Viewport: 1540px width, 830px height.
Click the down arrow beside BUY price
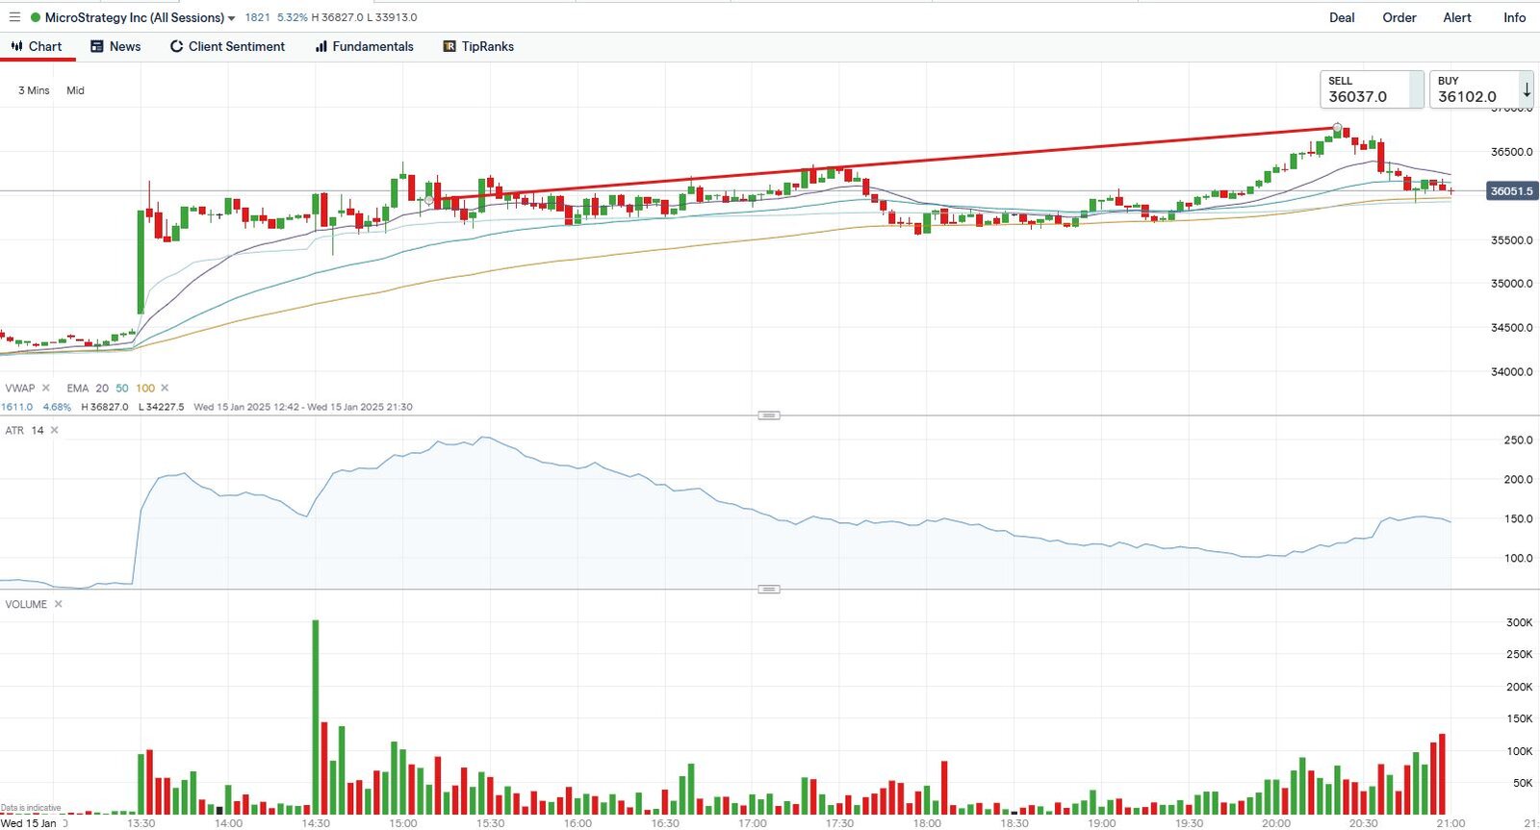point(1527,90)
